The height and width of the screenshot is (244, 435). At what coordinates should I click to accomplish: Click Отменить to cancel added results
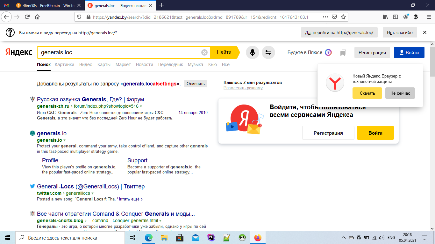click(x=196, y=84)
